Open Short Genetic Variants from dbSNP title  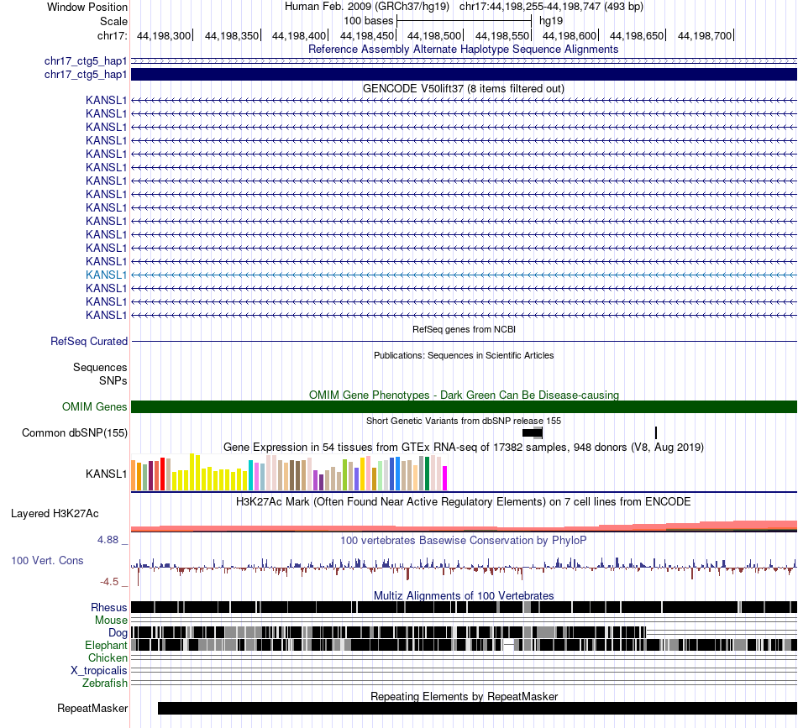click(464, 422)
